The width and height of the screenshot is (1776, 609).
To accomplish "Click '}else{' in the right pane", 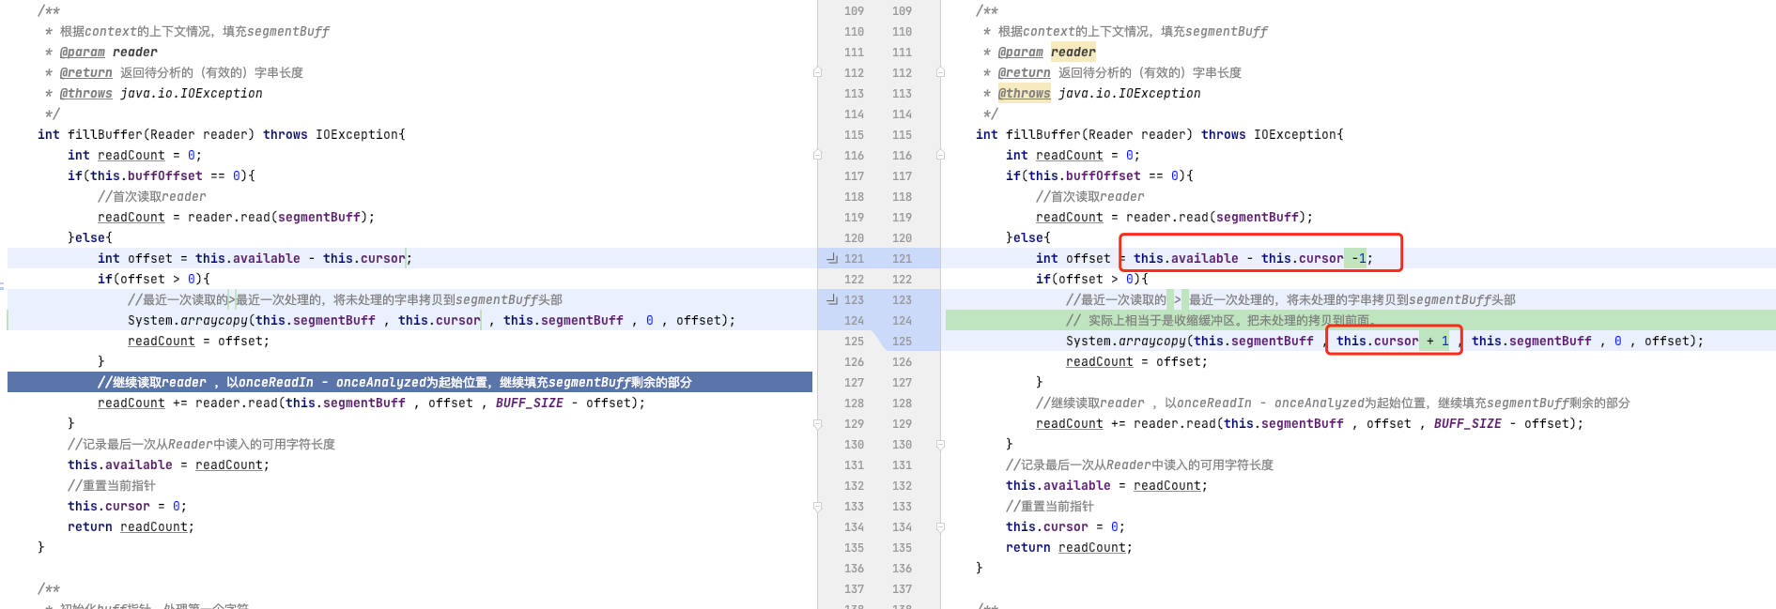I will 1028,237.
